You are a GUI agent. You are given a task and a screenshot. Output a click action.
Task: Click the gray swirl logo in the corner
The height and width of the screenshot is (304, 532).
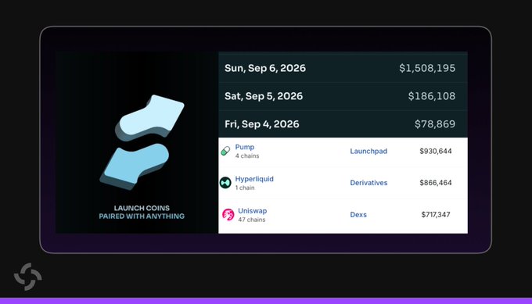[x=28, y=277]
